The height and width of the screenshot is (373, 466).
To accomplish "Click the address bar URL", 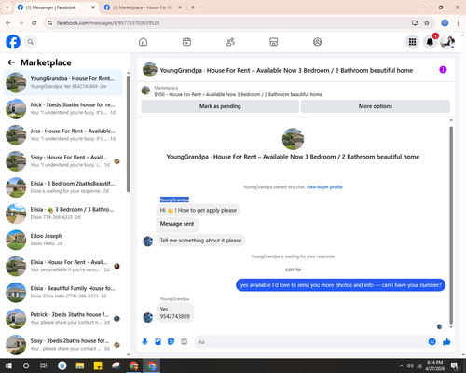I will click(x=108, y=23).
